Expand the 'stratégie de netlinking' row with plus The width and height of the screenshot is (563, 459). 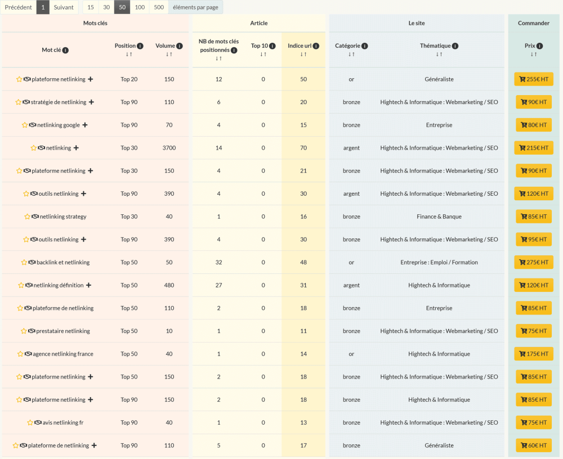coord(91,102)
